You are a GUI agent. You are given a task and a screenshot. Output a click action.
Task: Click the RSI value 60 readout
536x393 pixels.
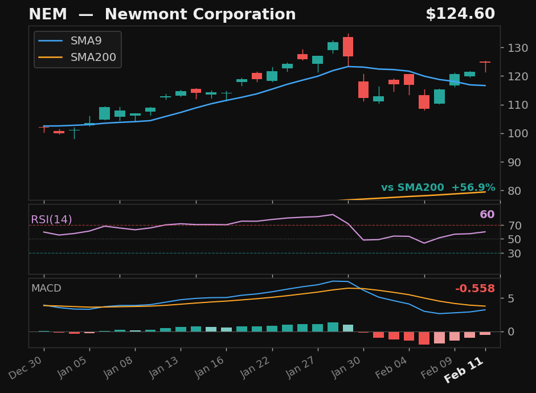[x=487, y=215]
